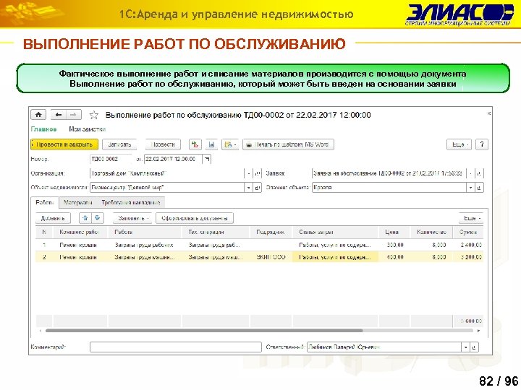Click the Статья затрат column header
This screenshot has height=390, width=521.
point(335,232)
